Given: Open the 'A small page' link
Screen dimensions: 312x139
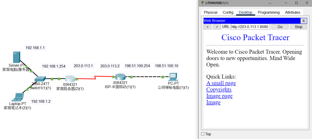Looking at the screenshot, I should tap(221, 83).
